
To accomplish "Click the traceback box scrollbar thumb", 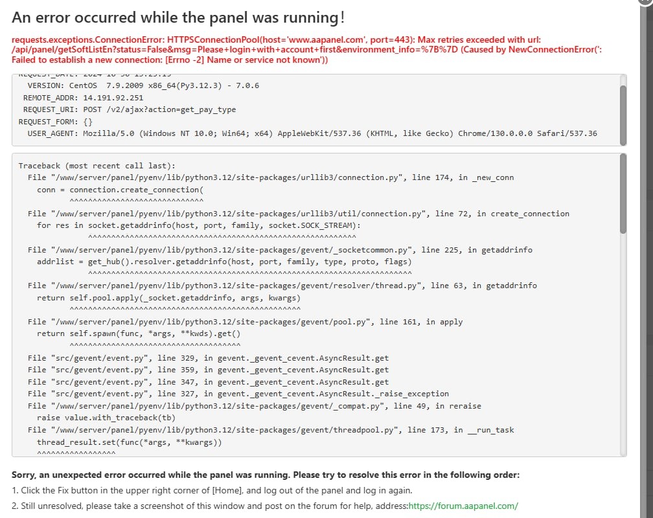I will (623, 193).
